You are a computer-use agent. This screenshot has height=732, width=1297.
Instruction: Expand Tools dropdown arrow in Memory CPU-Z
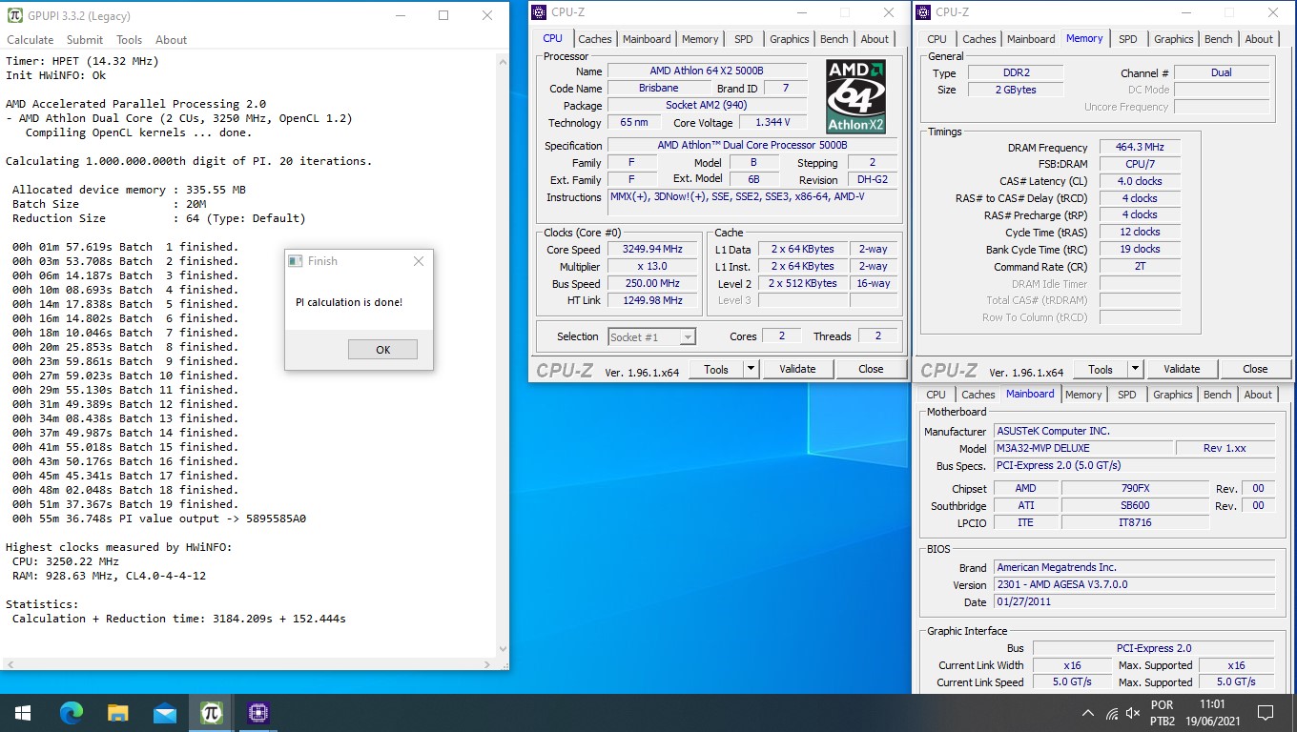tap(1135, 369)
